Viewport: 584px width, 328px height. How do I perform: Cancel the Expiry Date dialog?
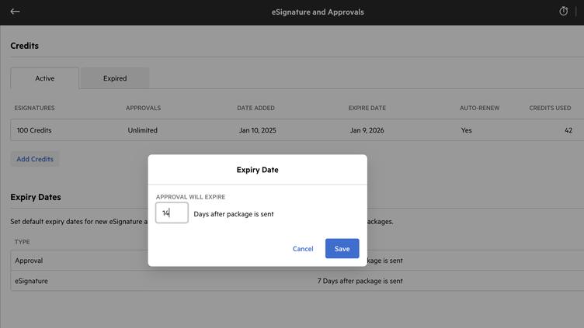[303, 249]
